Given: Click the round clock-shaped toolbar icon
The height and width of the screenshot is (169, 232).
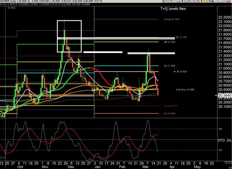Looking at the screenshot, I should pos(186,1).
